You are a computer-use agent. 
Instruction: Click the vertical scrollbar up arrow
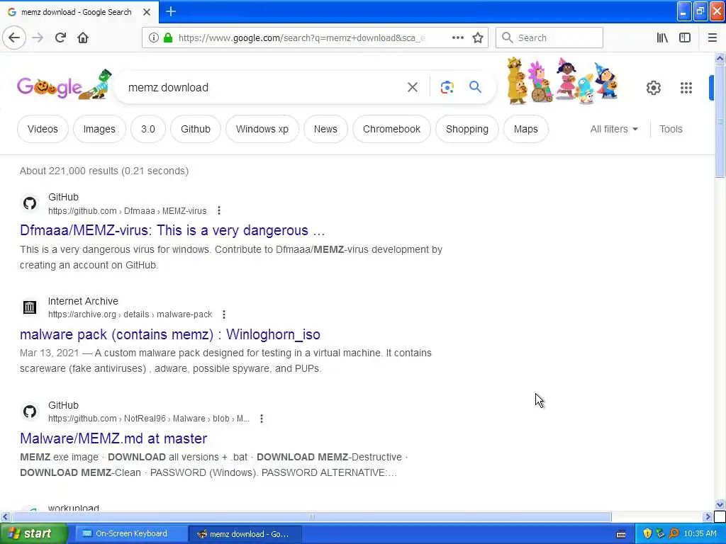[720, 58]
